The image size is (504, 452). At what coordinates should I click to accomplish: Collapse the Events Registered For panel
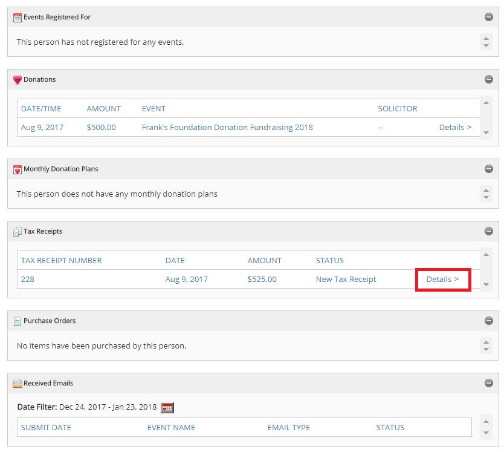[x=488, y=17]
